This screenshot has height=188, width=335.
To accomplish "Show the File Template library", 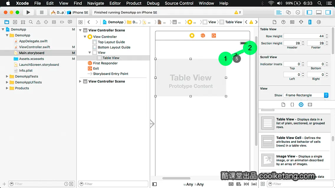I will tap(283, 105).
